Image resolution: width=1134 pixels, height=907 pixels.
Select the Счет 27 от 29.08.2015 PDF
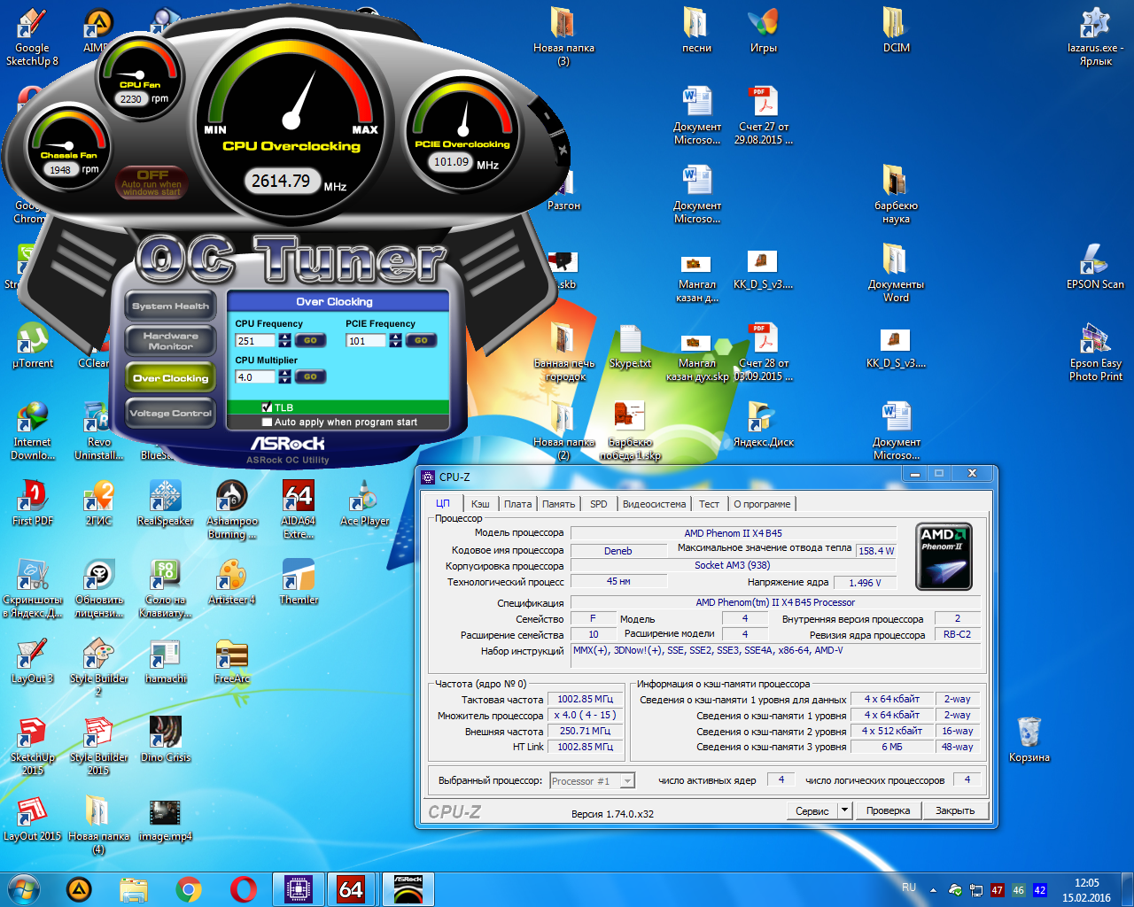[x=763, y=116]
